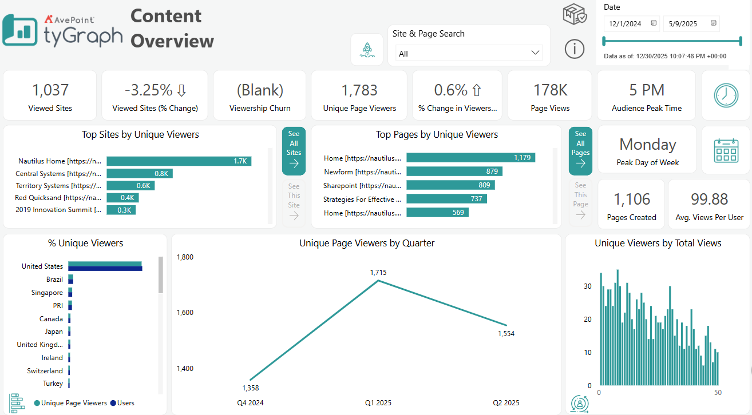Click right handle of date range slider

[741, 41]
